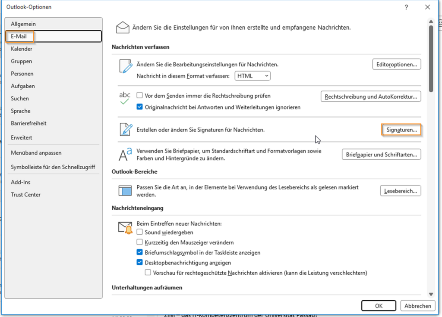Screen dimensions: 442x317
Task: Click the reading pane layout icon
Action: coord(125,191)
